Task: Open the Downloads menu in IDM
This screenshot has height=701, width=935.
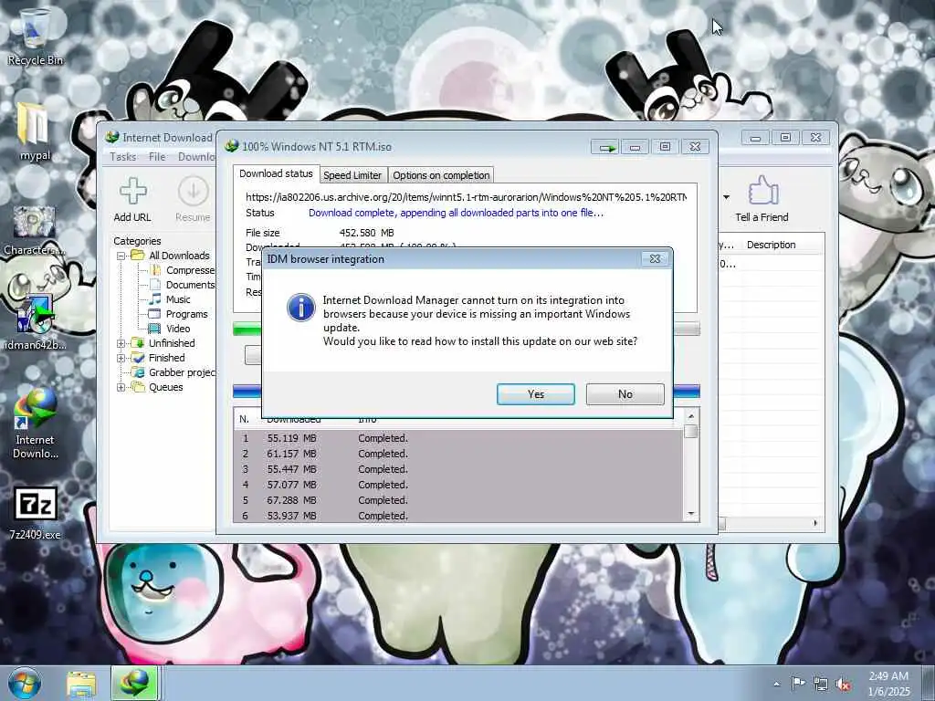Action: 196,157
